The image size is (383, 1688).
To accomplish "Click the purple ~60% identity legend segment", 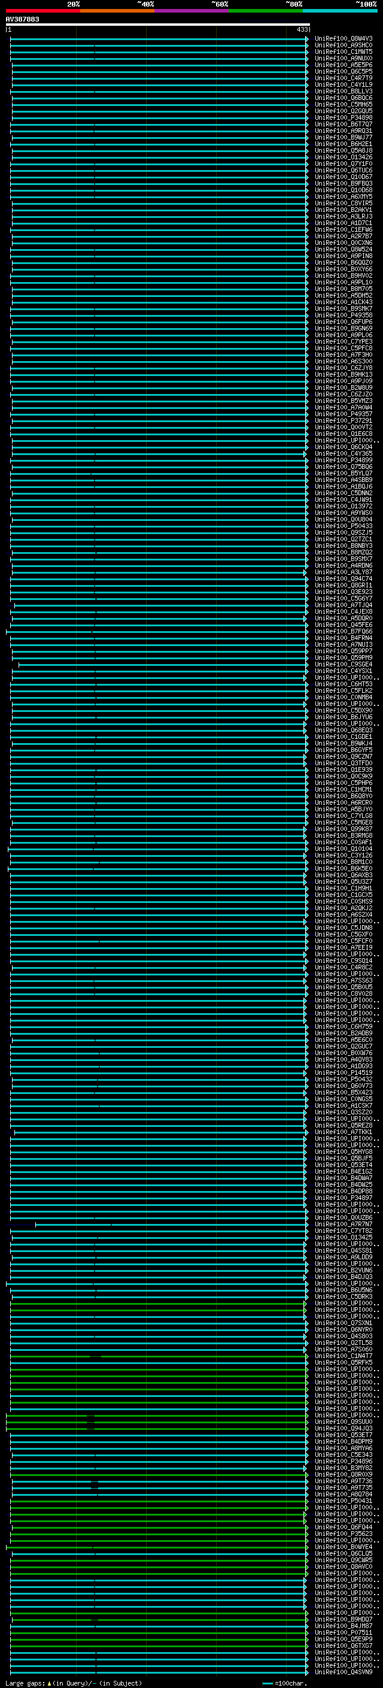I will (192, 11).
